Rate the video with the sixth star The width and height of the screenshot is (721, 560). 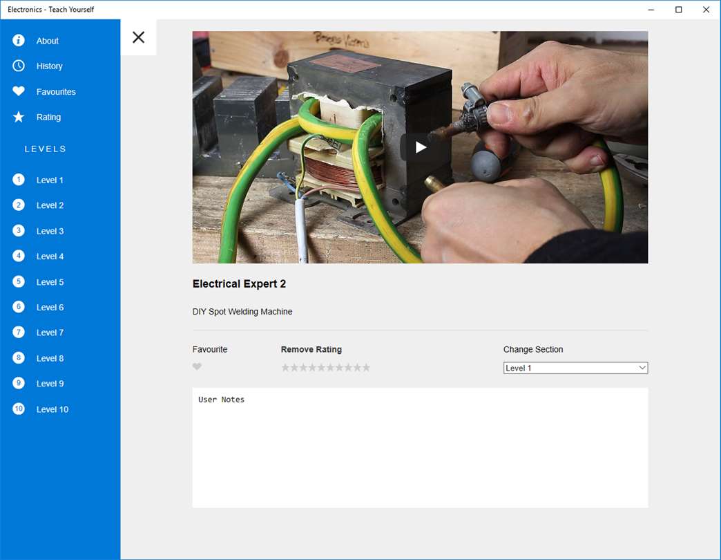click(x=330, y=367)
